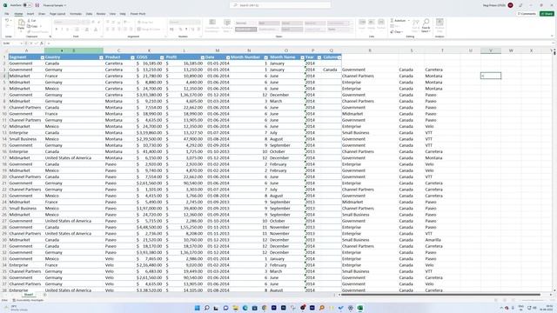Toggle Bold formatting
The height and width of the screenshot is (313, 557).
coord(56,30)
